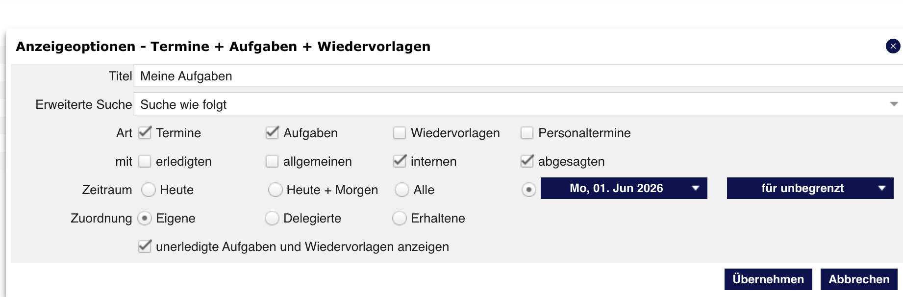
Task: Click the Übernehmen button
Action: pyautogui.click(x=768, y=279)
